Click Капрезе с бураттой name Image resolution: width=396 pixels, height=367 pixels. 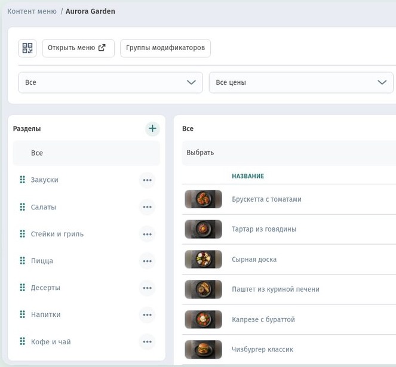coord(263,319)
